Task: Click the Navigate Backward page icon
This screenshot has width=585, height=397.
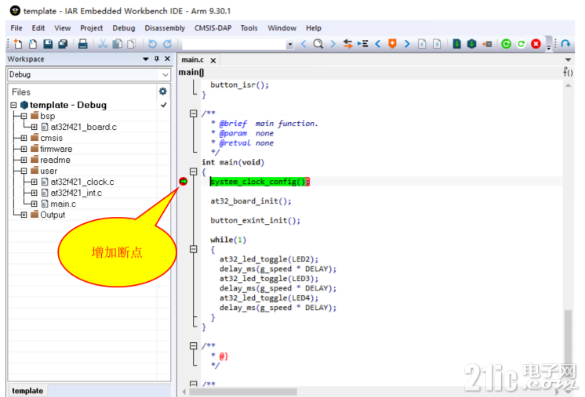Action: (x=422, y=44)
